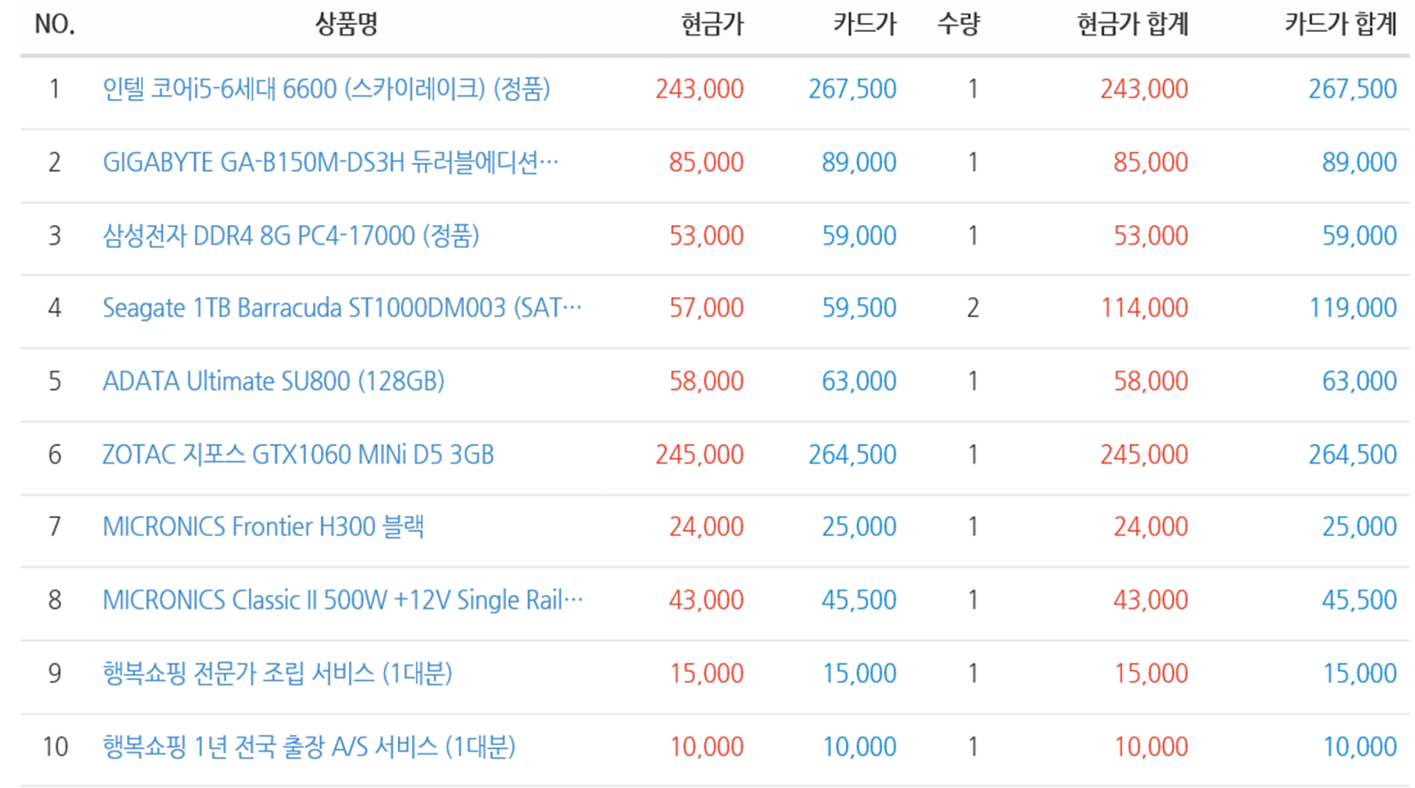Click 현금가 243,000 in the 인텔 코어i5 row
The width and height of the screenshot is (1415, 788).
coord(700,89)
